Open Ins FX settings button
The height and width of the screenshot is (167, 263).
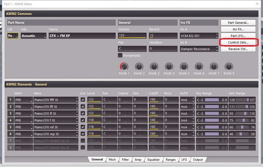click(238, 29)
